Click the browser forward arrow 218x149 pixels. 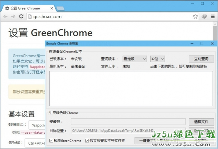(13, 16)
